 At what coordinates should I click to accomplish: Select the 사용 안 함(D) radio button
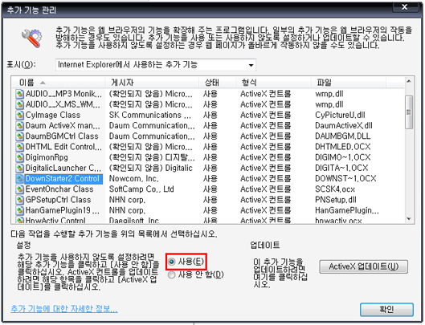tap(171, 275)
